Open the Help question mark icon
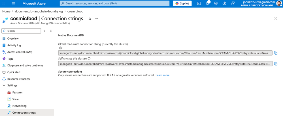 [224, 3]
